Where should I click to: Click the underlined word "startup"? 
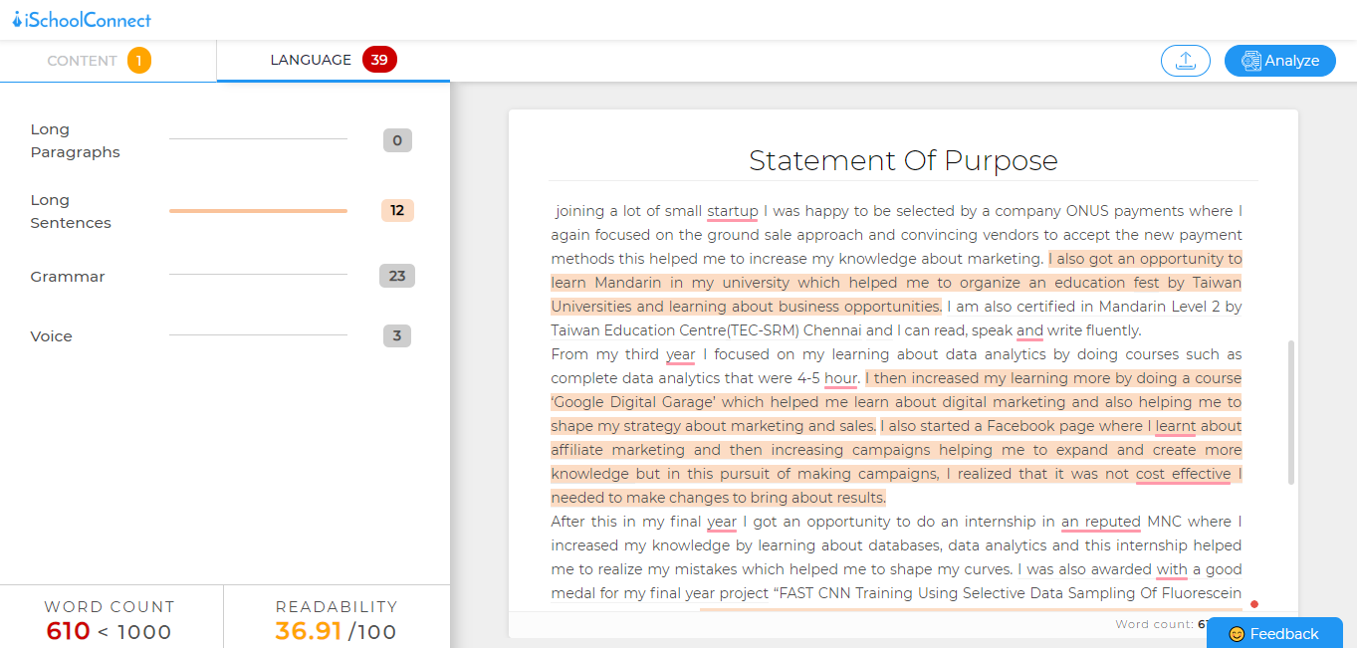(x=732, y=211)
